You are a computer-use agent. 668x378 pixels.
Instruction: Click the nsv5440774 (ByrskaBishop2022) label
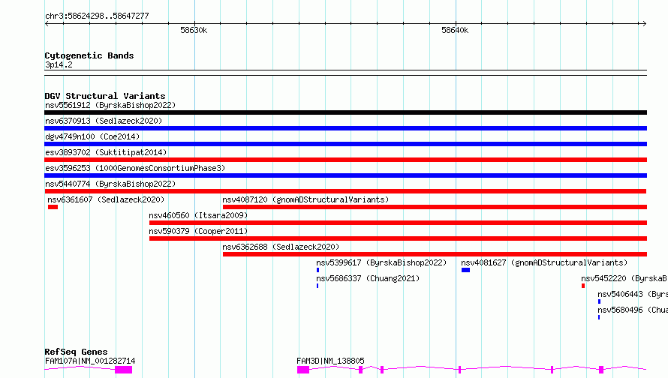click(x=110, y=184)
